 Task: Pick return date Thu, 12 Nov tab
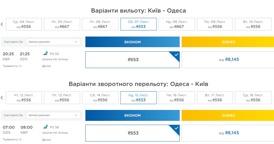(24, 97)
